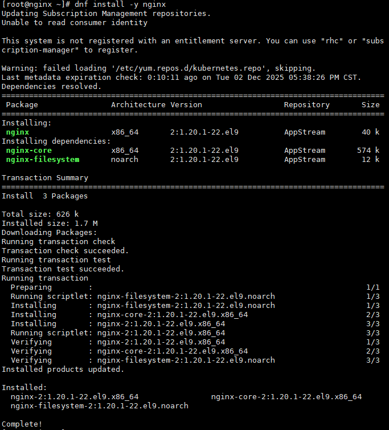Click the 'Package' column header
Screen dimensions: 389x430
point(22,105)
